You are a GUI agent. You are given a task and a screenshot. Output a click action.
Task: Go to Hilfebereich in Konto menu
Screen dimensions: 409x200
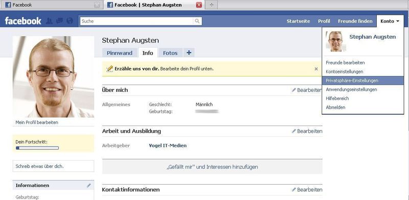[x=337, y=98]
